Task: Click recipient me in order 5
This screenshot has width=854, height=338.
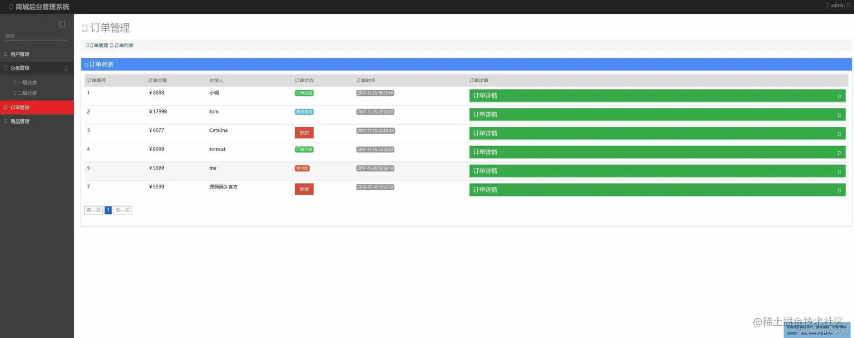Action: coord(213,168)
